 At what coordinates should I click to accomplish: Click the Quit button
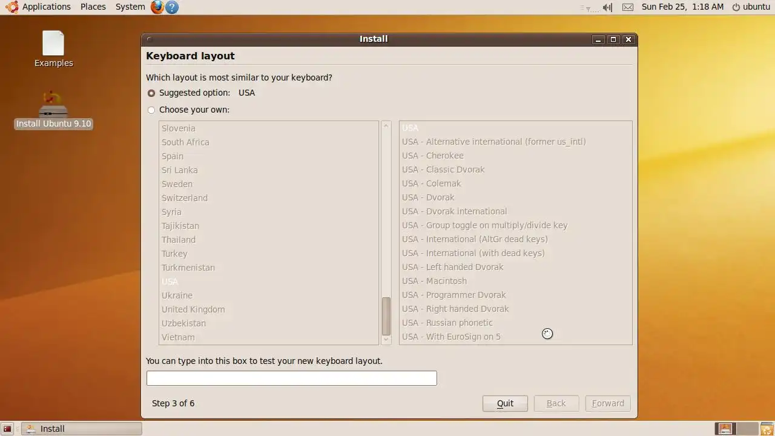(505, 403)
